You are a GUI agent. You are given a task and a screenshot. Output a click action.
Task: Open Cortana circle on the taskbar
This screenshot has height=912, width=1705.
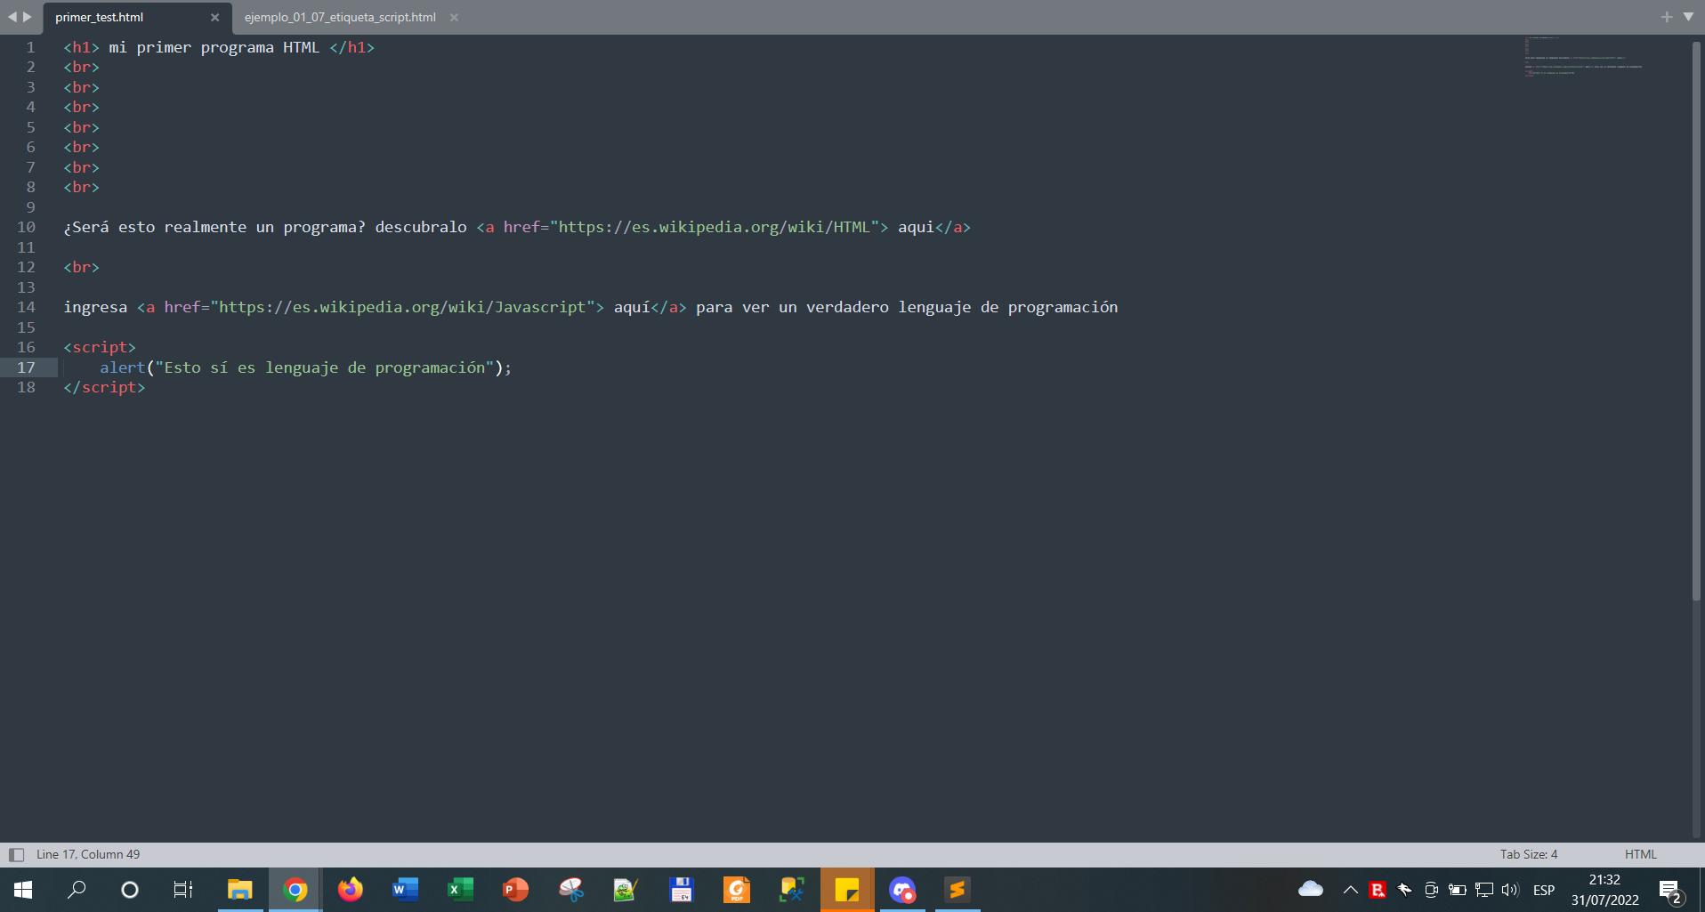pos(130,890)
